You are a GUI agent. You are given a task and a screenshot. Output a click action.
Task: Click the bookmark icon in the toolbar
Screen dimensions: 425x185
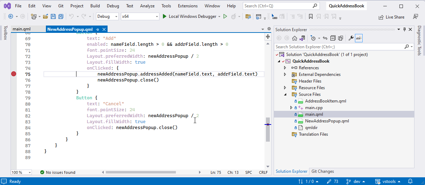click(x=310, y=16)
